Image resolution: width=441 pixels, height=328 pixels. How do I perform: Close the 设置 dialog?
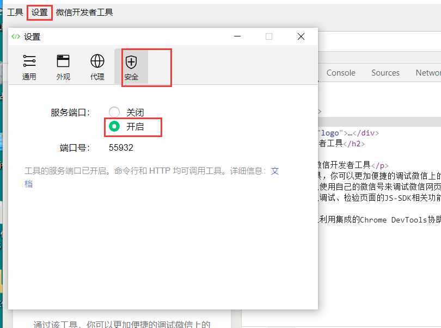click(301, 36)
